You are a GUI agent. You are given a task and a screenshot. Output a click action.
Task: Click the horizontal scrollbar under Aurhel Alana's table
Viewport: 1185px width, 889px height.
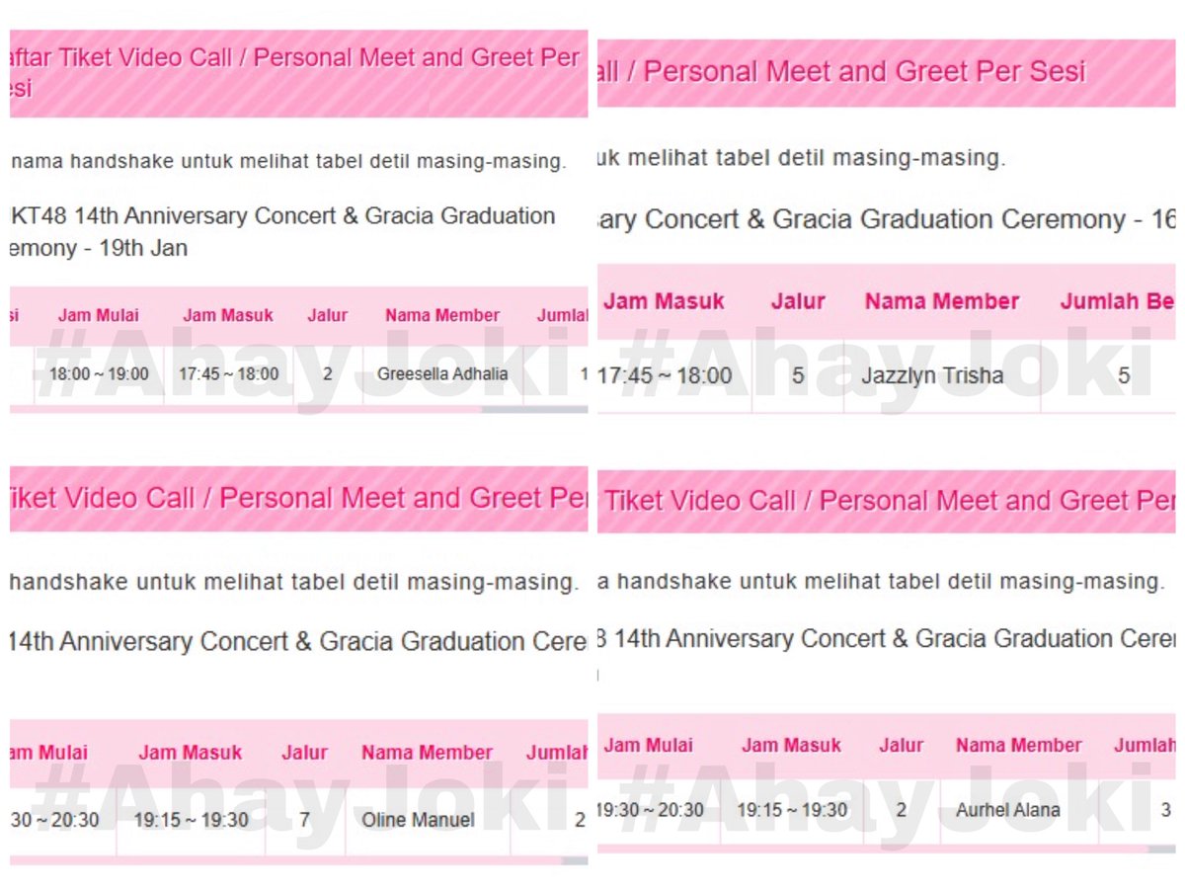coord(886,849)
